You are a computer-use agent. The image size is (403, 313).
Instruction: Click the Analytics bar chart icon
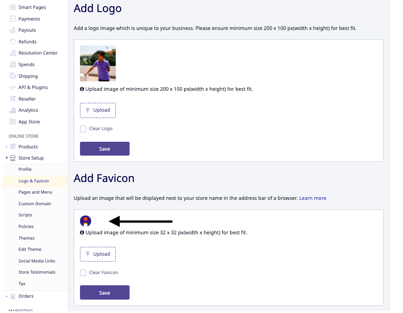[13, 110]
